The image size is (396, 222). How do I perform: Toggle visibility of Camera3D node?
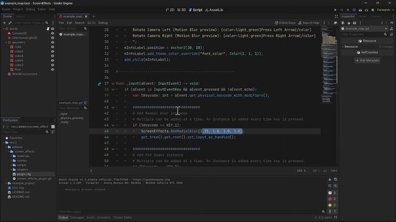pos(53,33)
